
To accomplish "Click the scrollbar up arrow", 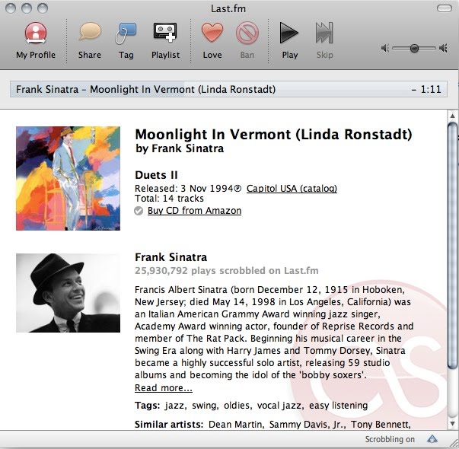I will point(453,116).
